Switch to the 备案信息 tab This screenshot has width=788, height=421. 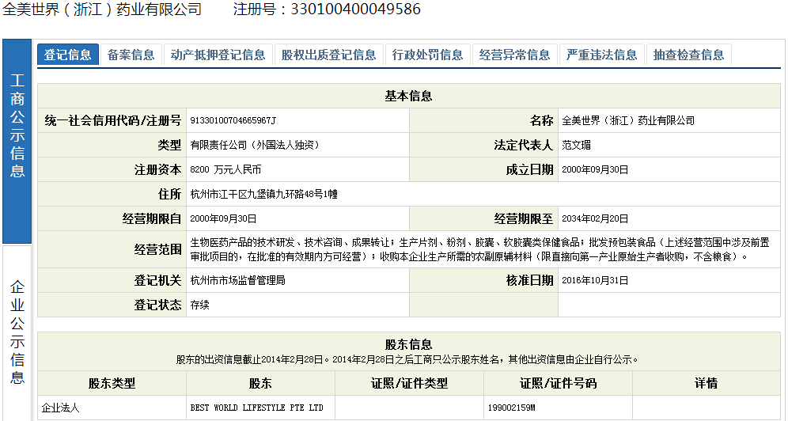(x=131, y=55)
